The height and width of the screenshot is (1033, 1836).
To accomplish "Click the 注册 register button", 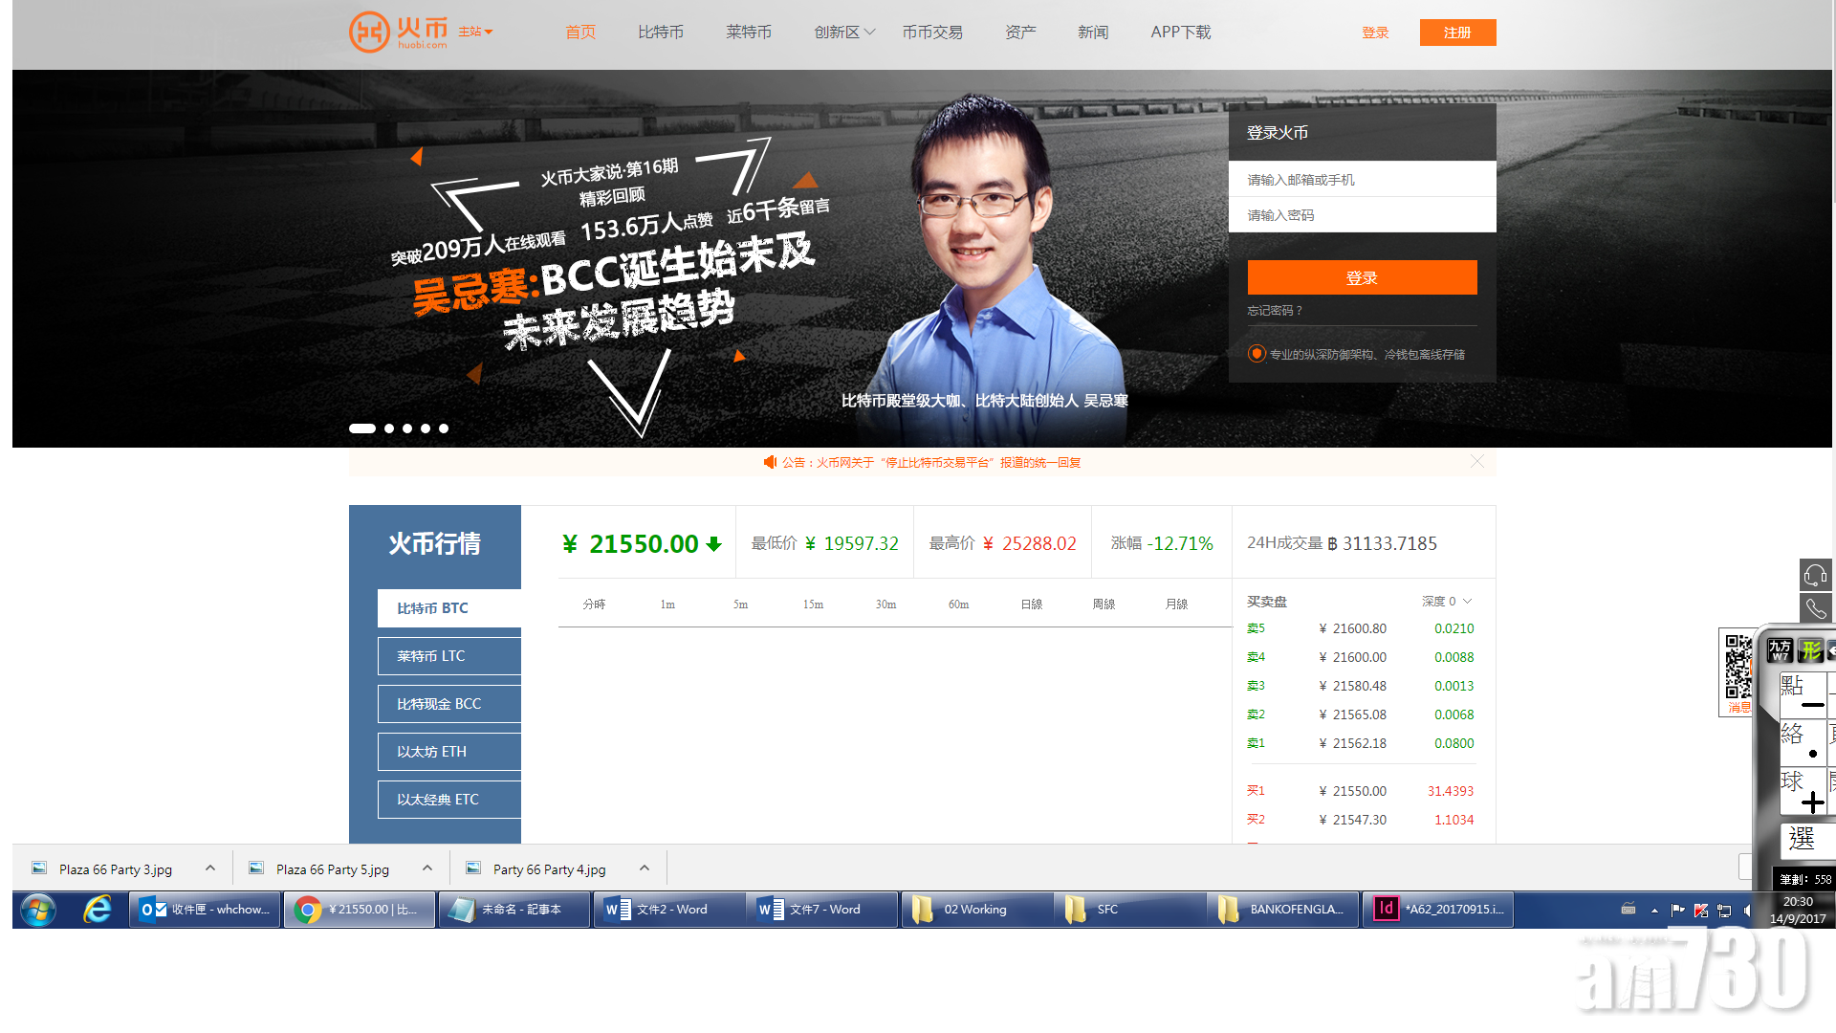I will [x=1457, y=32].
